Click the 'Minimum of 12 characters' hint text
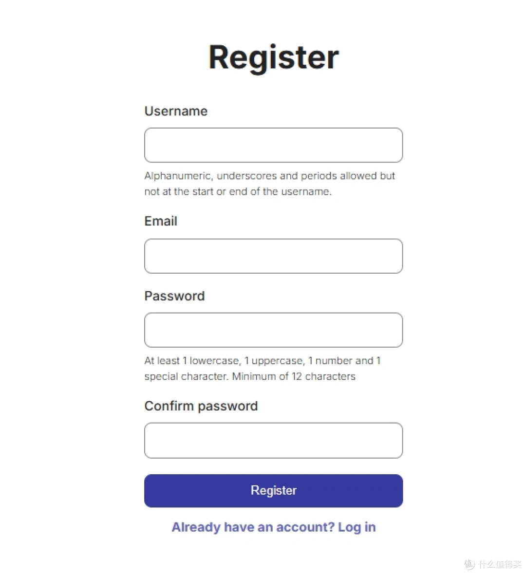The image size is (526, 575). (294, 377)
